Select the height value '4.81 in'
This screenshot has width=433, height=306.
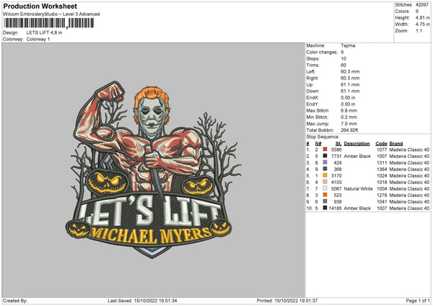click(422, 17)
